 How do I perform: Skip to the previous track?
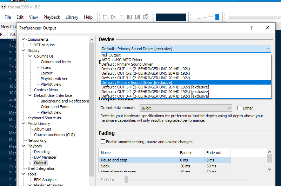click(129, 17)
